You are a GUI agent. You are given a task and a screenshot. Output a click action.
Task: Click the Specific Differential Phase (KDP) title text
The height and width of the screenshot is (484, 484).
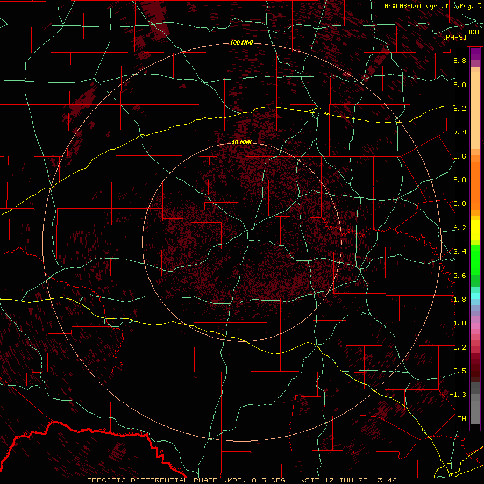tap(166, 480)
